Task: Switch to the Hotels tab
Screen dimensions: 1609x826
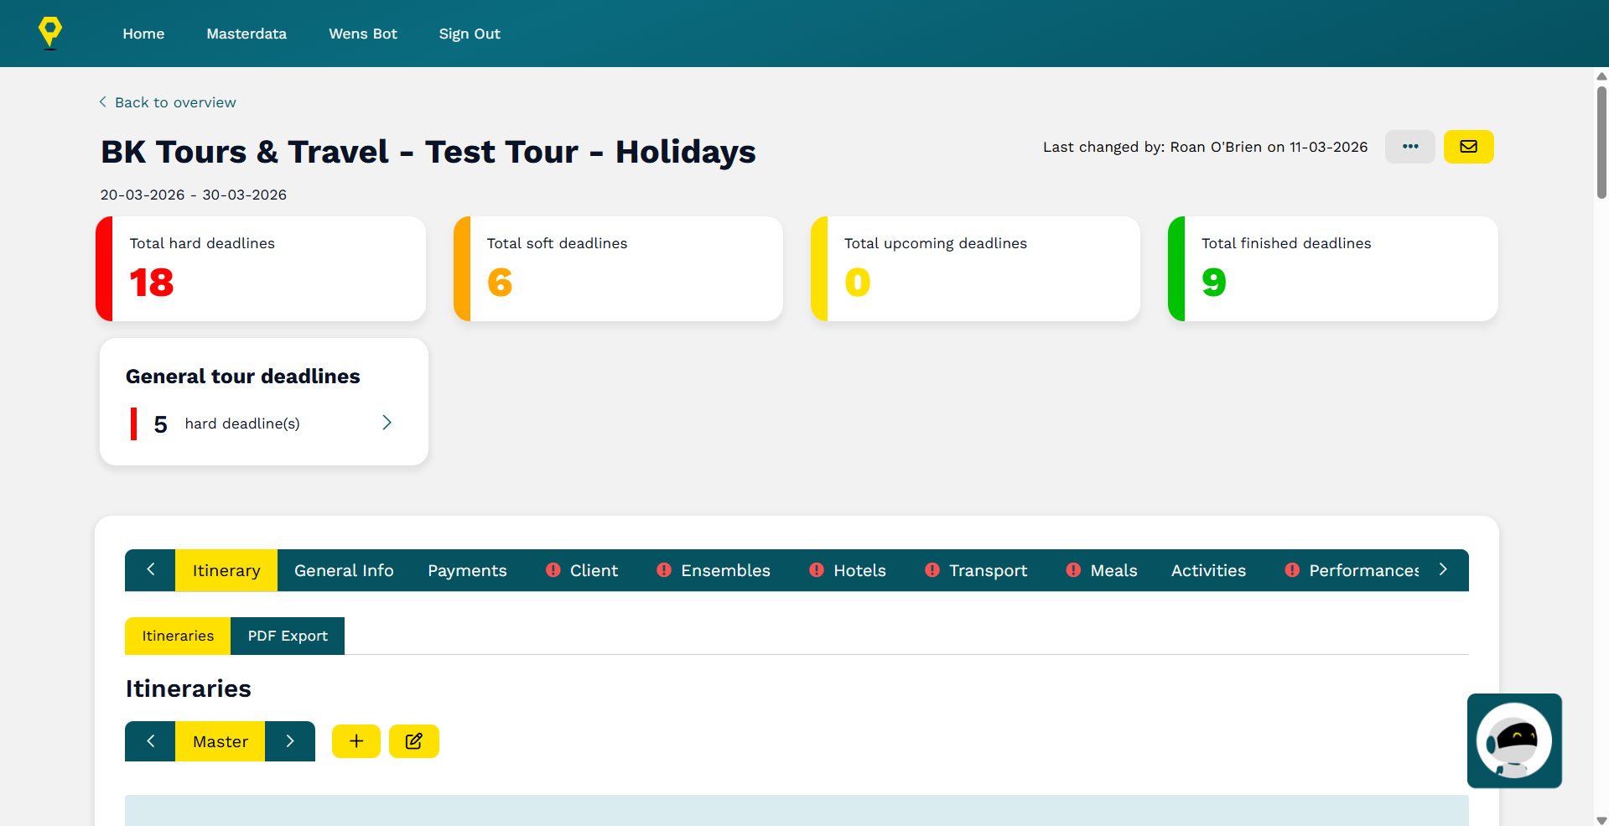Action: 848,570
